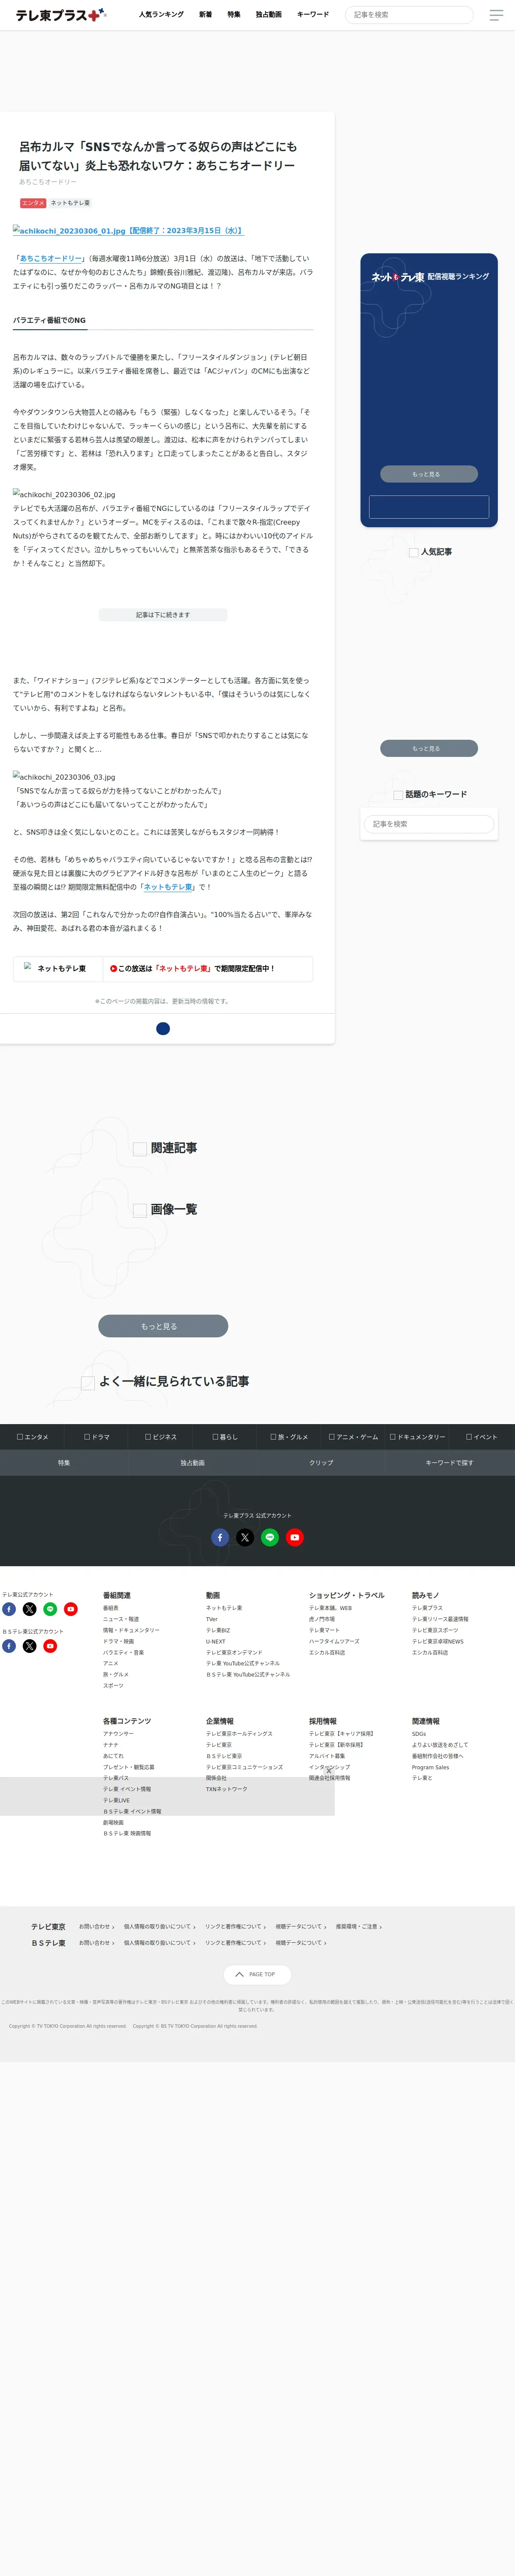This screenshot has height=2576, width=515.
Task: Select 新着 in header navigation
Action: coord(205,15)
